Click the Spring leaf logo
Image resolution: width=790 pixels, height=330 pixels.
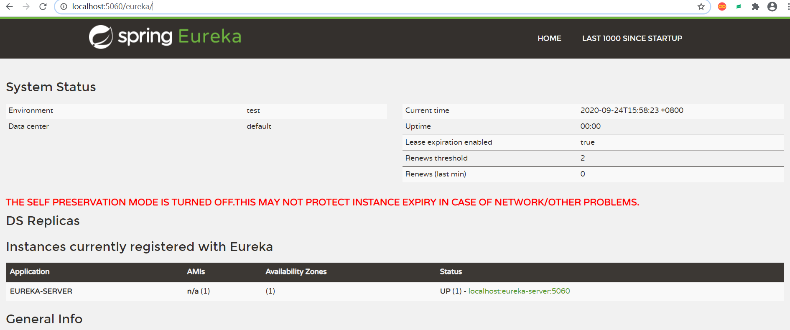pyautogui.click(x=101, y=37)
